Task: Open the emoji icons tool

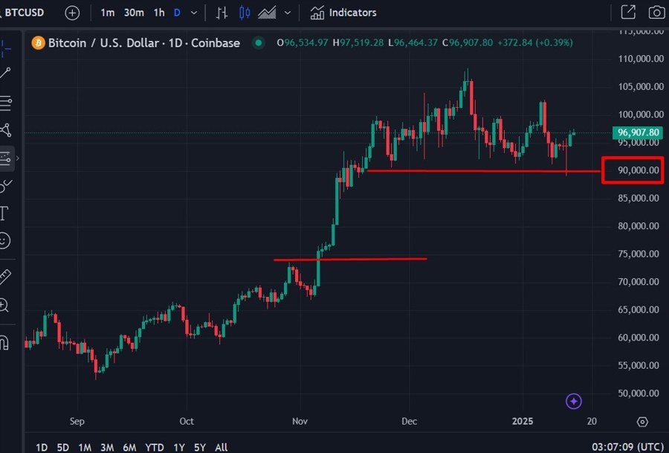Action: pos(4,240)
